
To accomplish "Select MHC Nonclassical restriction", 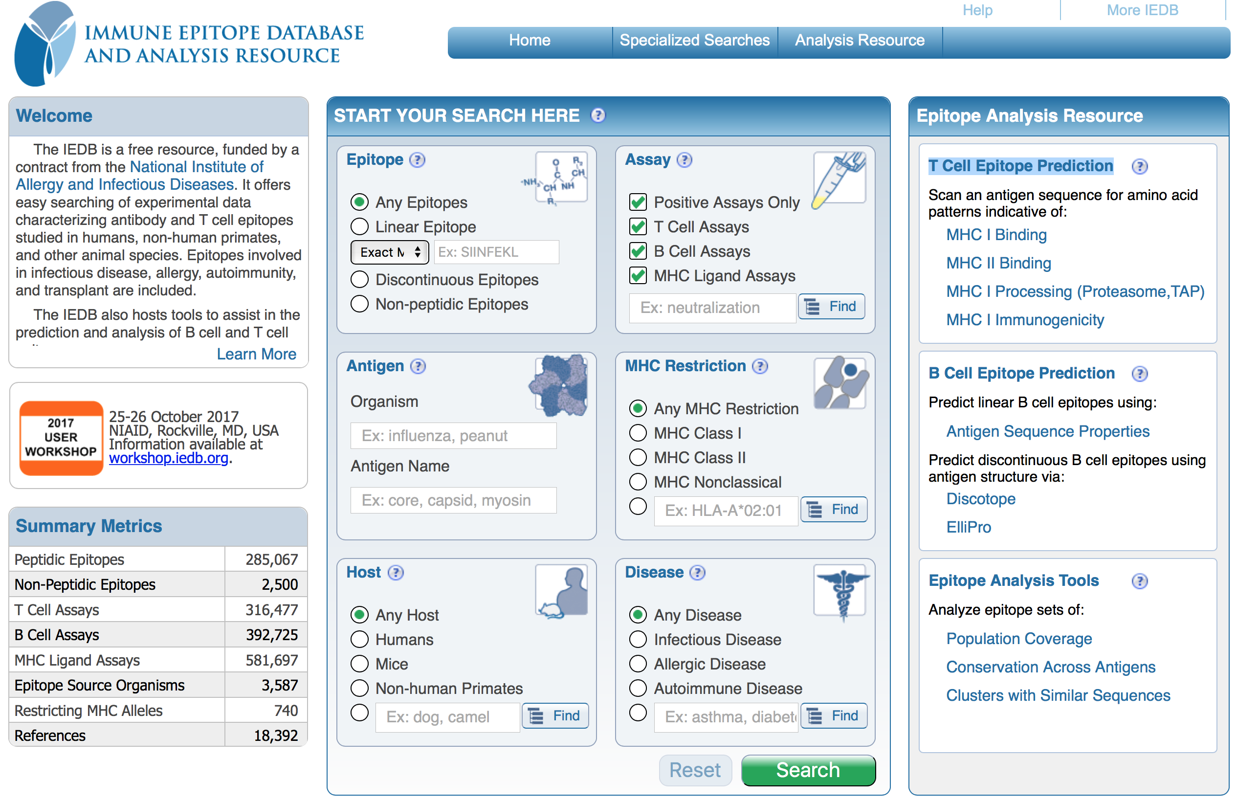I will pyautogui.click(x=638, y=482).
